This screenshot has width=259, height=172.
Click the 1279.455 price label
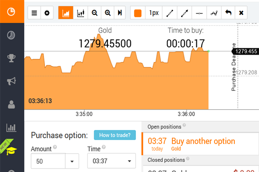(x=246, y=51)
